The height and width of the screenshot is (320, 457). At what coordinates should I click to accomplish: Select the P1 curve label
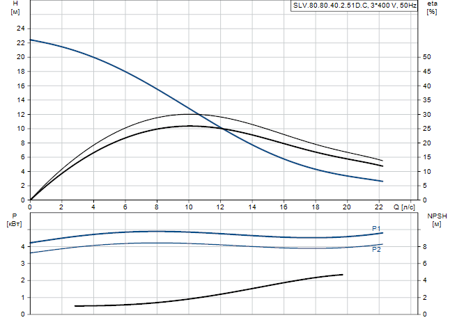click(x=376, y=229)
